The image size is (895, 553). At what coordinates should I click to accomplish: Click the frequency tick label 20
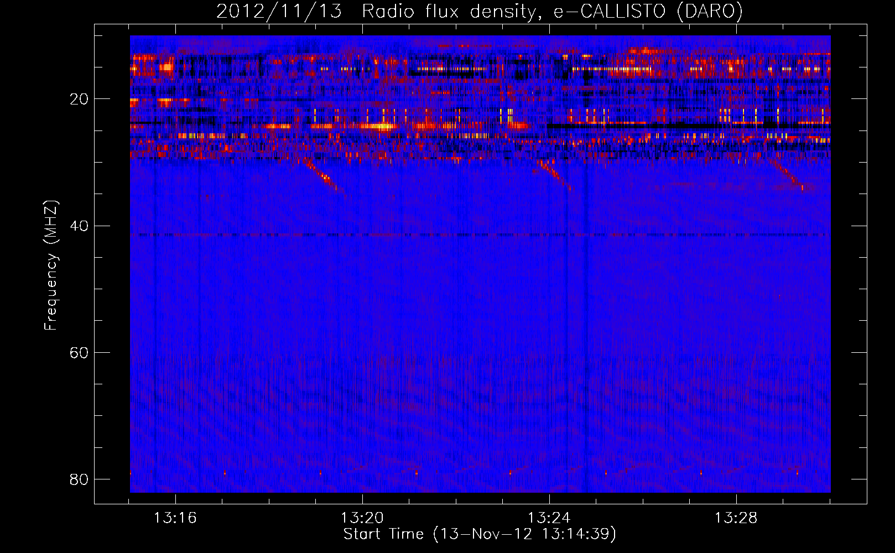coord(79,99)
